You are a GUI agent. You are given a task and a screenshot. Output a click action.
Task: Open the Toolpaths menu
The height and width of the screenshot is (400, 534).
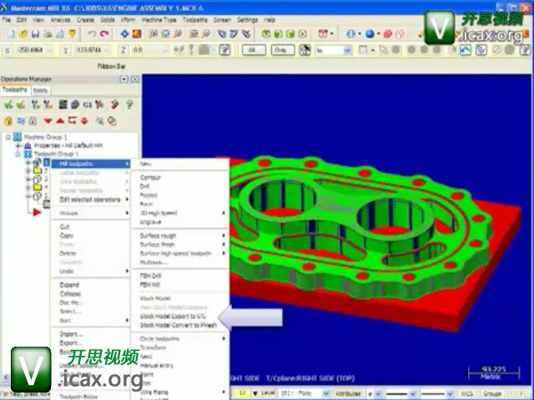pyautogui.click(x=195, y=20)
